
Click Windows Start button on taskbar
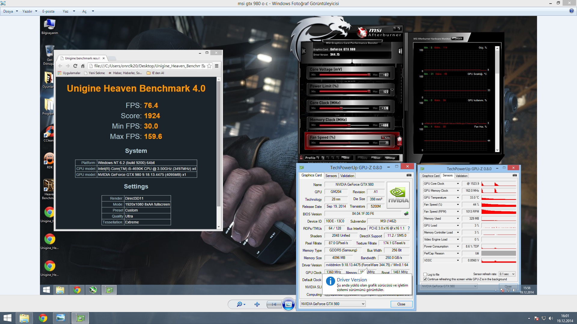[7, 318]
